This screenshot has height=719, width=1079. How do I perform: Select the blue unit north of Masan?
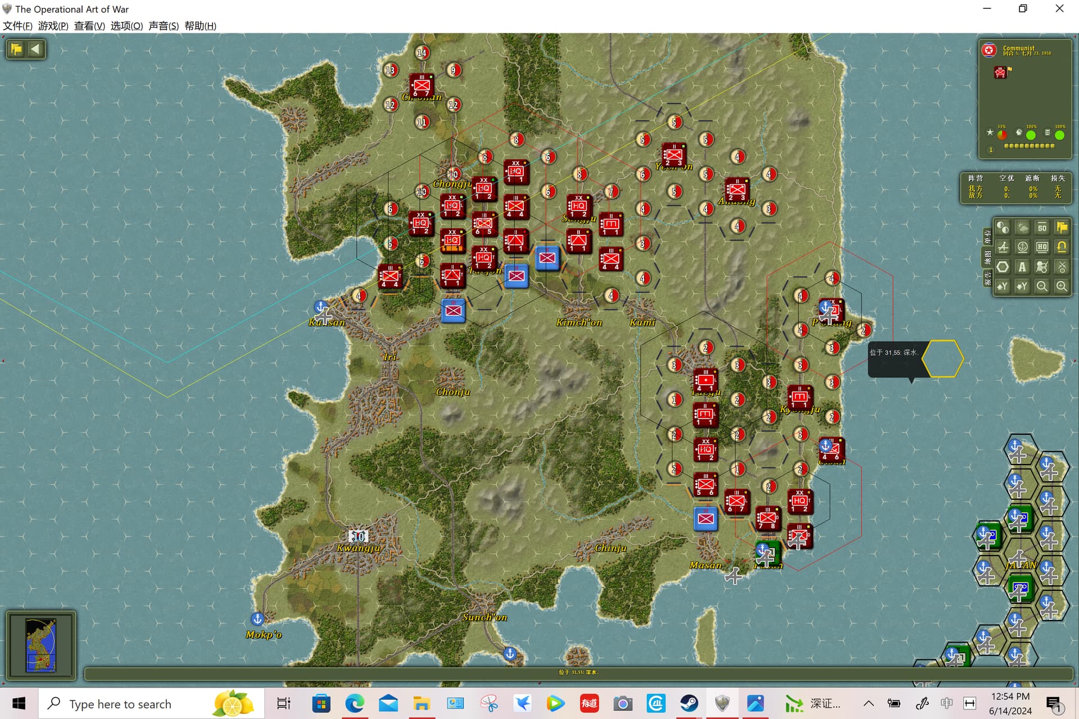705,518
